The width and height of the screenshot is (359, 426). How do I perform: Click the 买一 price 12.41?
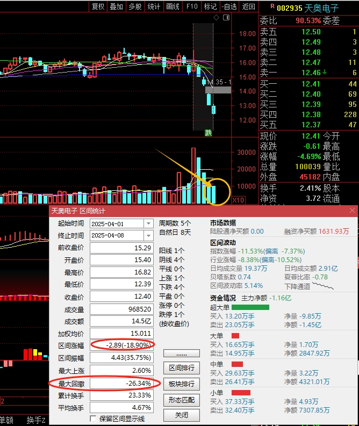point(311,84)
